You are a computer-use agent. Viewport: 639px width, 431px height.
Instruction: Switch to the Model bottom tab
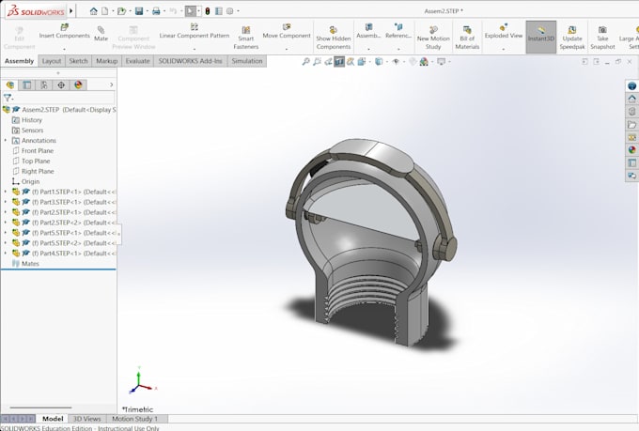tap(53, 419)
